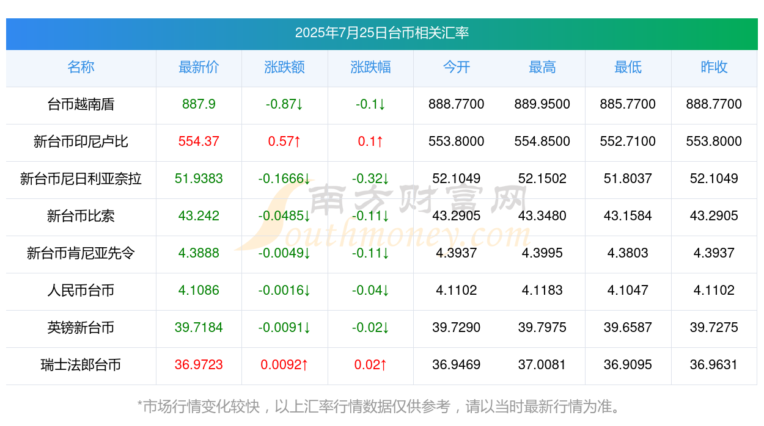Viewport: 764px width, 426px height.
Task: Click the row name 英镑新台币
Action: pyautogui.click(x=81, y=328)
